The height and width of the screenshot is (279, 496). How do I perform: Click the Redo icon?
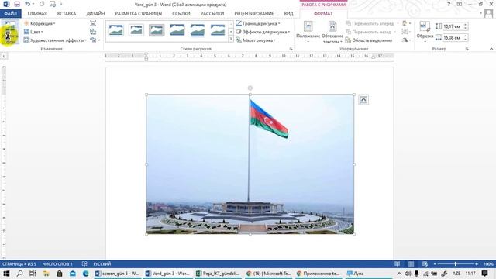pyautogui.click(x=42, y=4)
